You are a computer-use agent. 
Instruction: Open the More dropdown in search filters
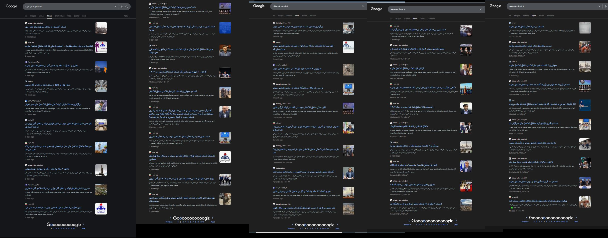pyautogui.click(x=85, y=16)
